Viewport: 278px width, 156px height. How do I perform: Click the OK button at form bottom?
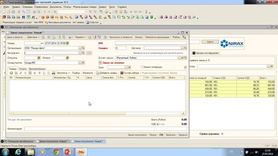point(161,135)
